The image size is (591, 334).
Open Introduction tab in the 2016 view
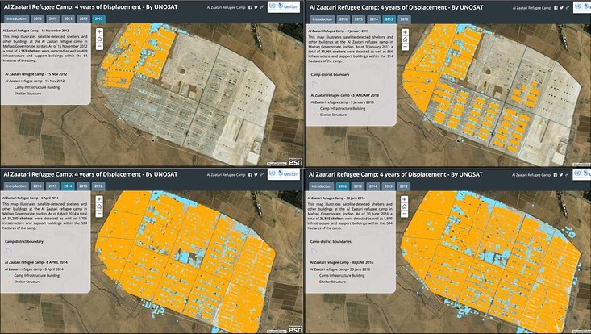click(322, 186)
